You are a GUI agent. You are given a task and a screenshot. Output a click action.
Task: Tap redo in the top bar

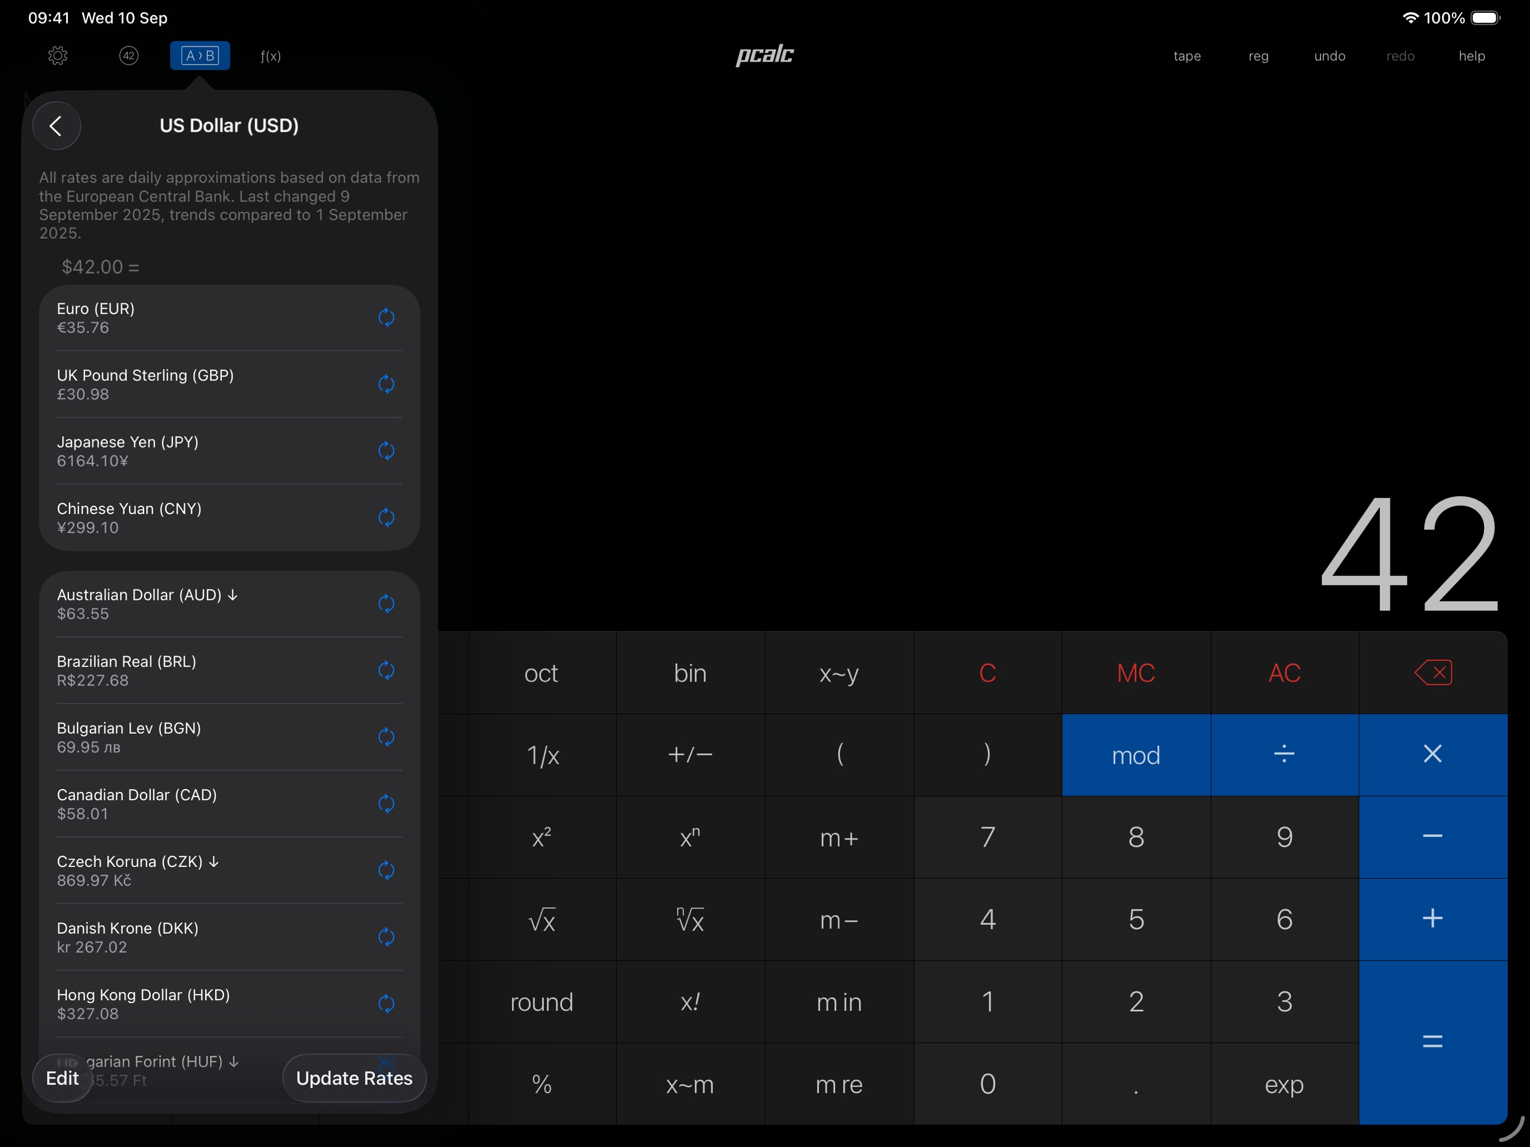1401,56
